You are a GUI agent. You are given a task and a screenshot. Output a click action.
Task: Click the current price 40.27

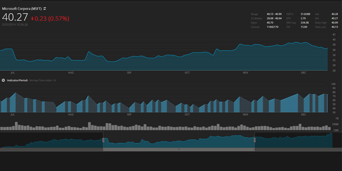click(x=15, y=18)
